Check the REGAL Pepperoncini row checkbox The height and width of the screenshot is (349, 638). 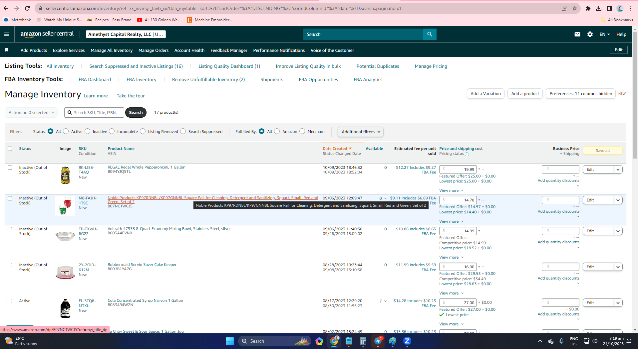pos(10,168)
